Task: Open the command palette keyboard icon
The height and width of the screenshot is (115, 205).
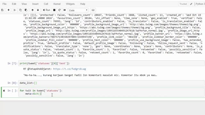Action: (93, 10)
